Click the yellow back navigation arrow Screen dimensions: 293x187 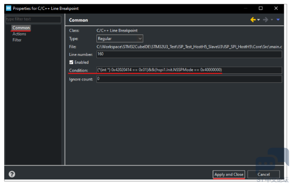point(253,20)
